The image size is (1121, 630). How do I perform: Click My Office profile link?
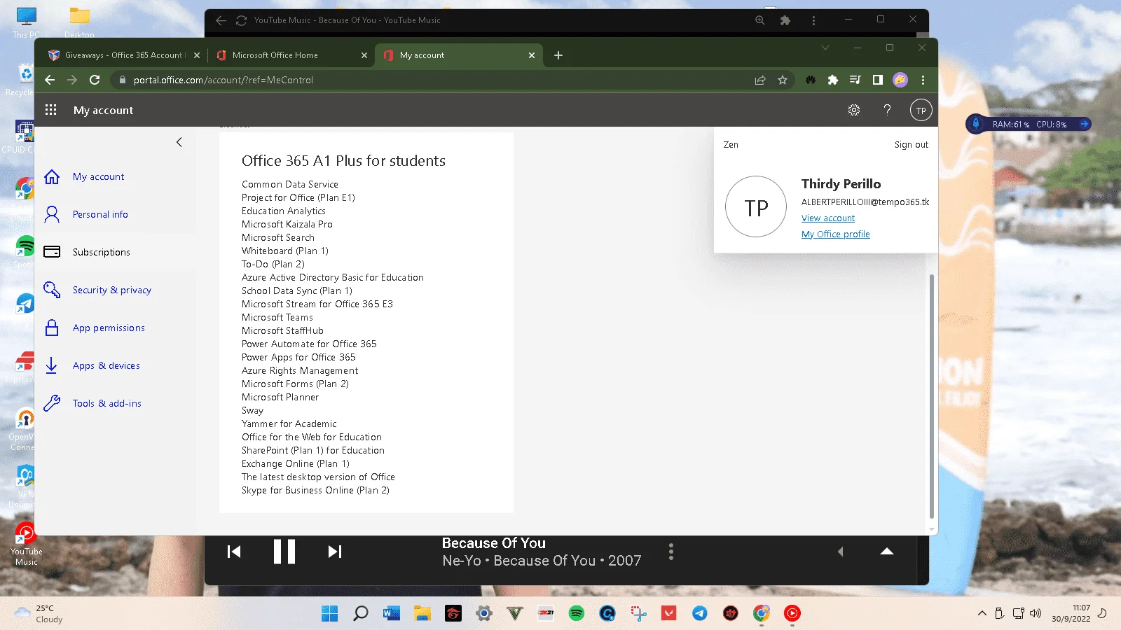835,234
